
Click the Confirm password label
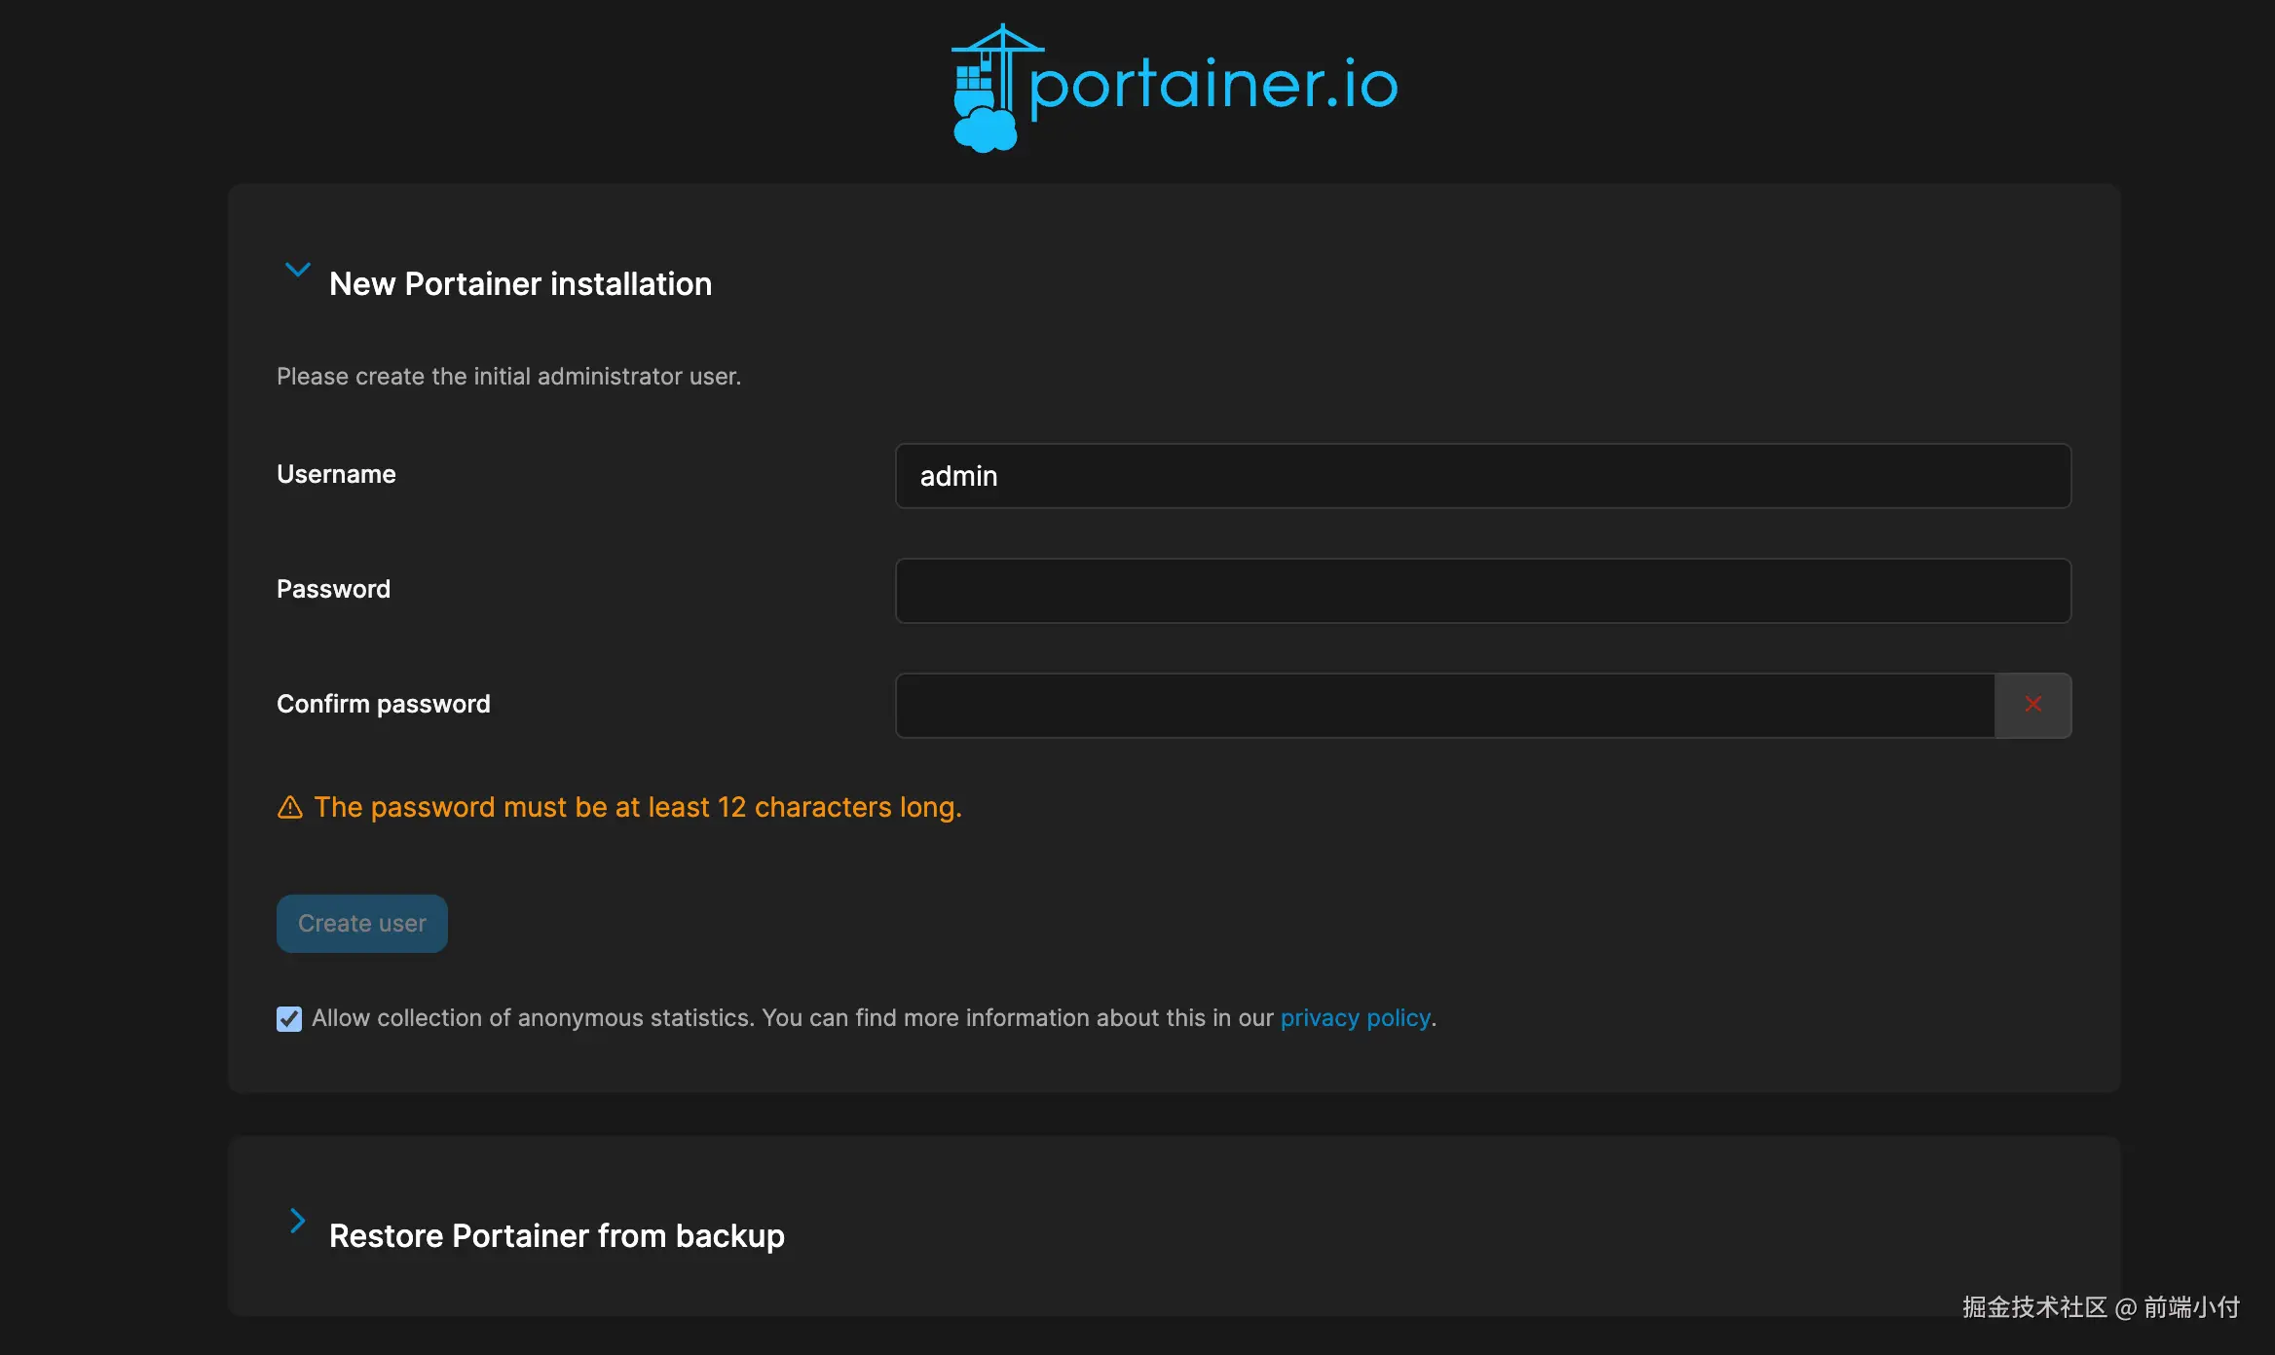point(383,704)
